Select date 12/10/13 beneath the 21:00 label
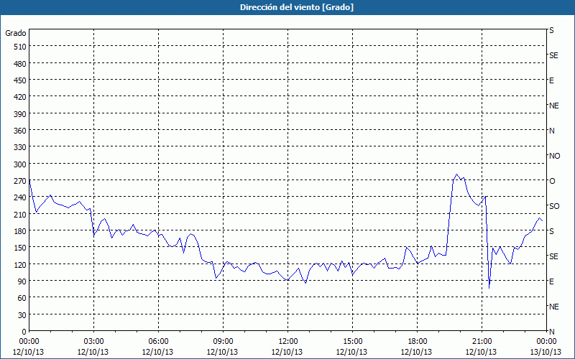 [482, 352]
